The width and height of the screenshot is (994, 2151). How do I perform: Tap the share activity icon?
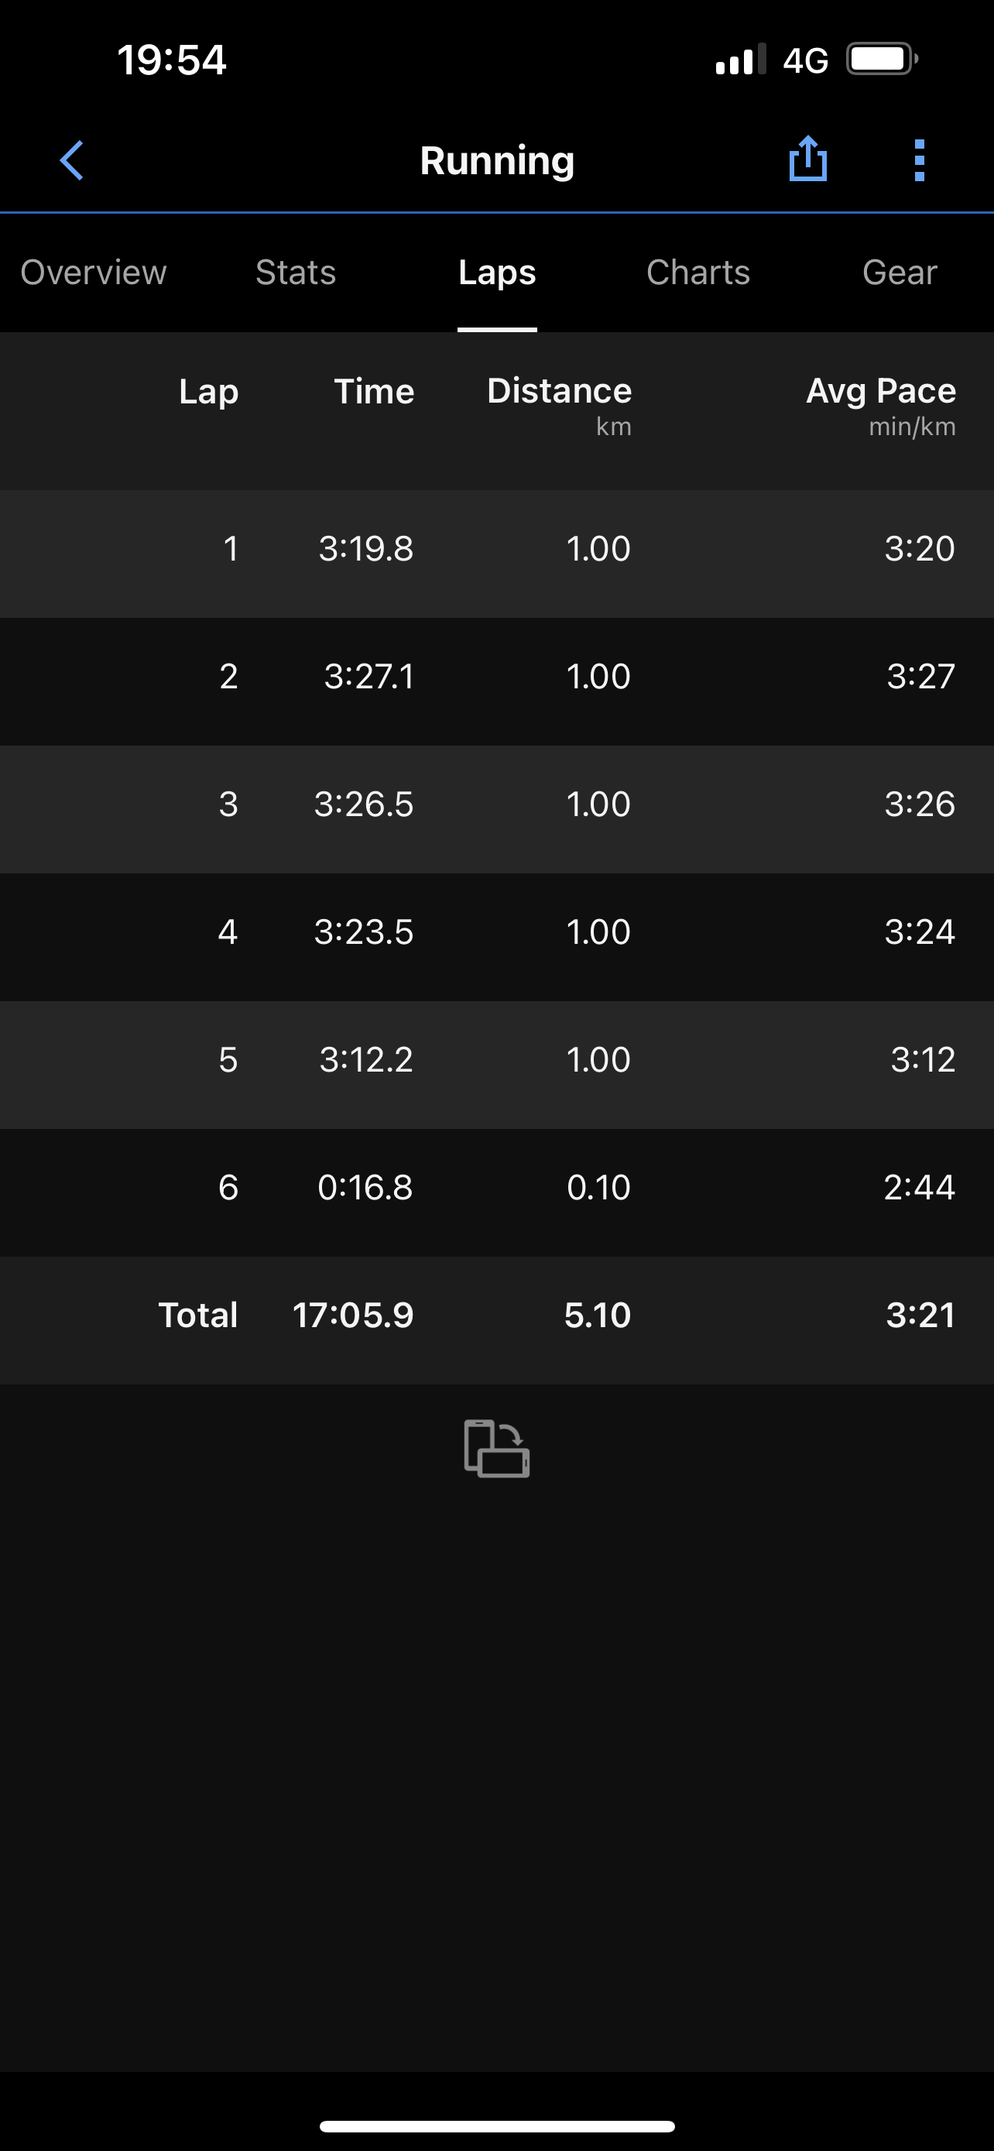pyautogui.click(x=807, y=159)
